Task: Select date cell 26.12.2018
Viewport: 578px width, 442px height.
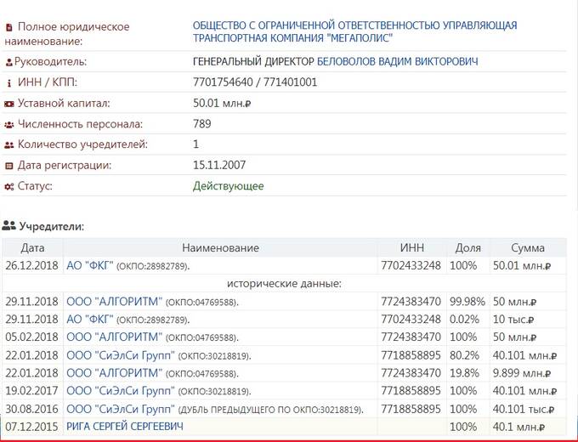Action: (31, 265)
